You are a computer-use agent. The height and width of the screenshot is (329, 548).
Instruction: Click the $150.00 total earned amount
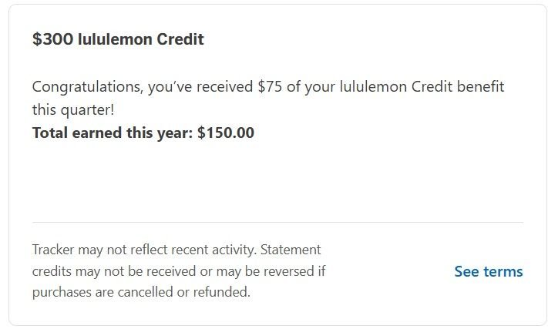pyautogui.click(x=226, y=133)
